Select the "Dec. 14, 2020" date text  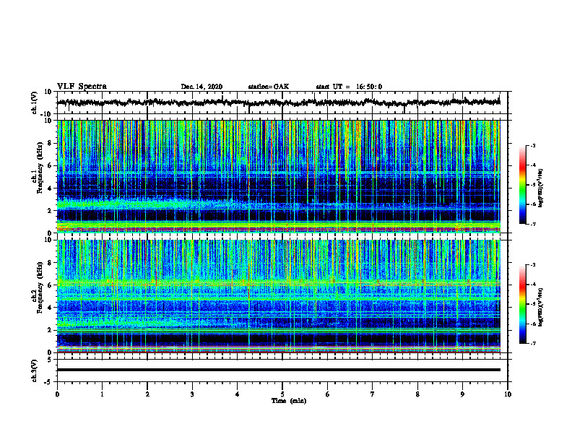pyautogui.click(x=201, y=87)
